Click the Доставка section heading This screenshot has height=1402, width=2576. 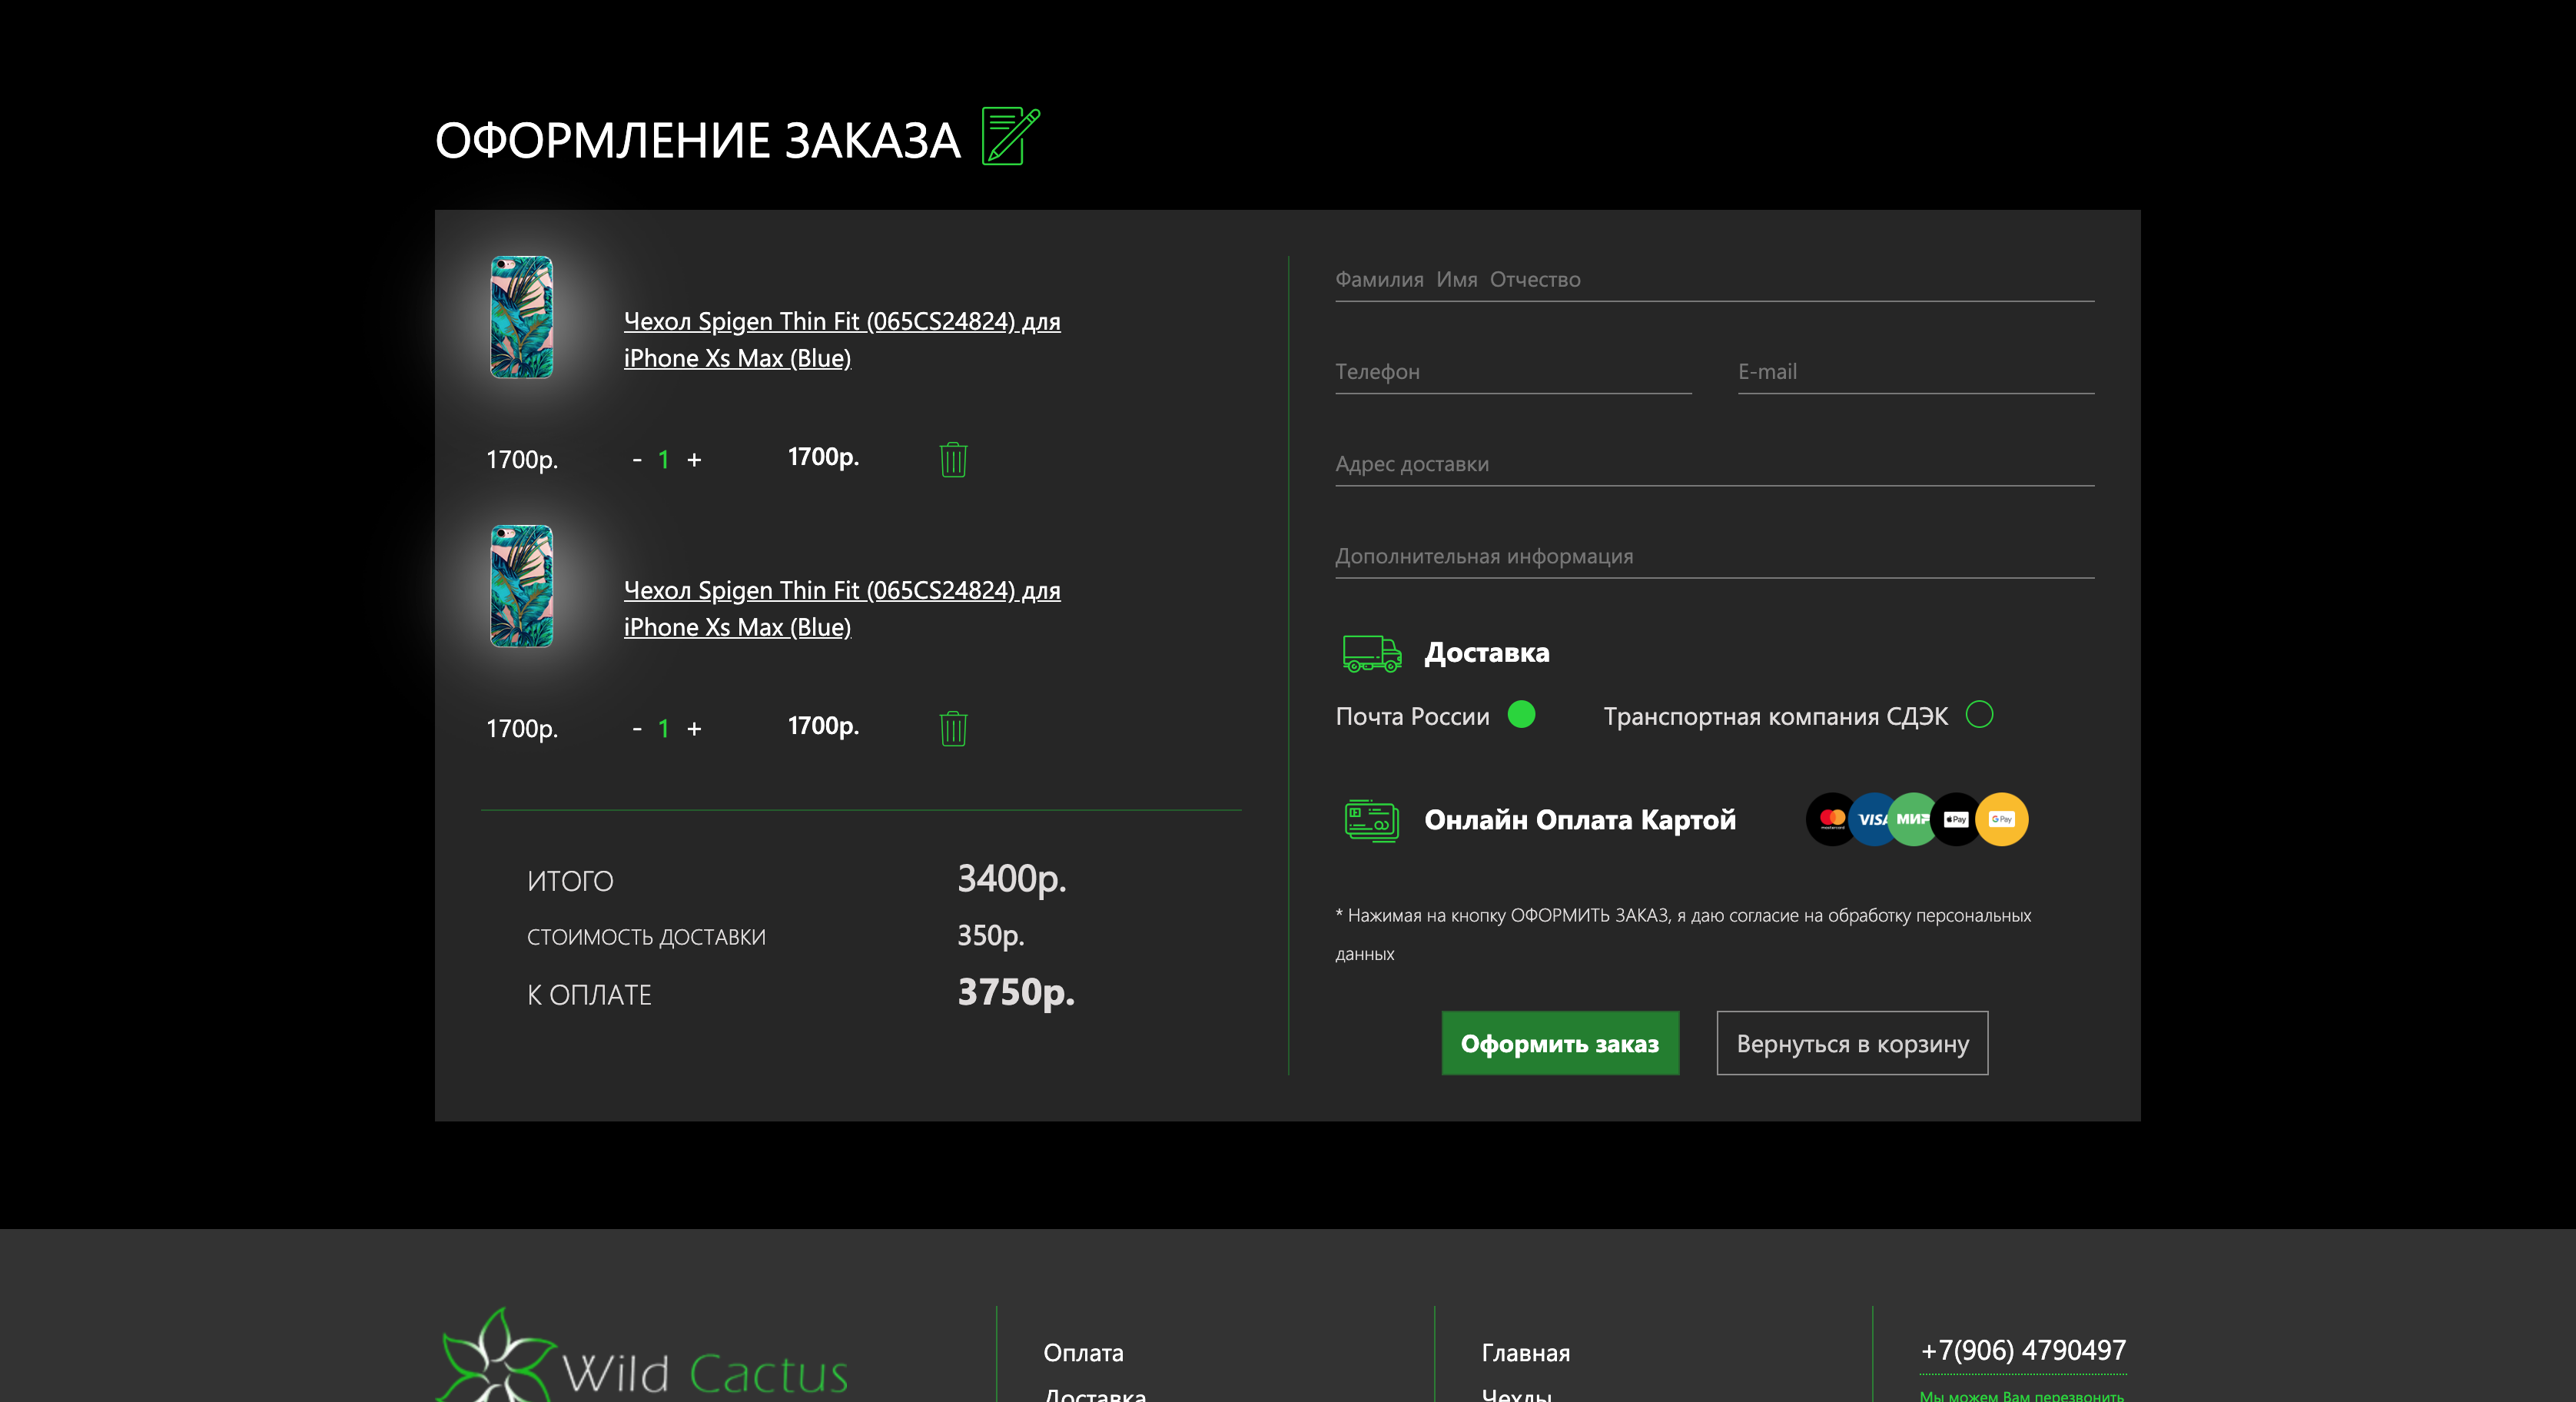(x=1487, y=653)
